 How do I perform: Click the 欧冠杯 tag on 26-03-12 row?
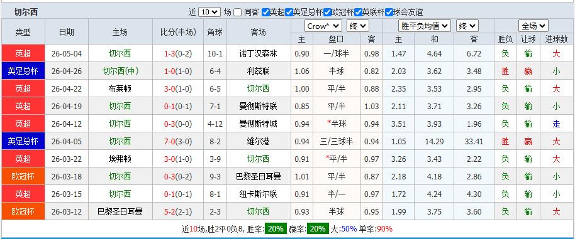(x=23, y=211)
